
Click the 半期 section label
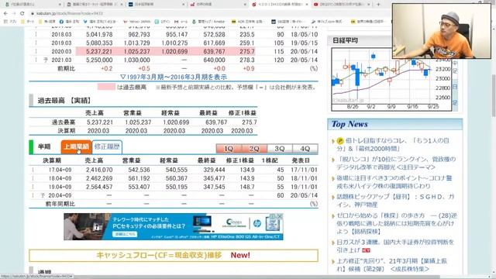click(44, 146)
